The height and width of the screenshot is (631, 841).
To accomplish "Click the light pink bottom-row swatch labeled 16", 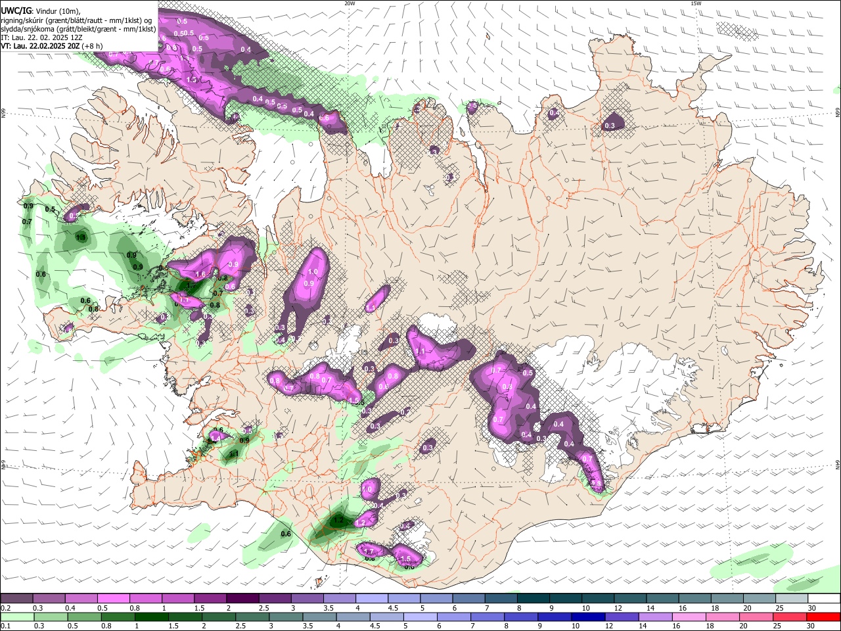I will tap(690, 617).
